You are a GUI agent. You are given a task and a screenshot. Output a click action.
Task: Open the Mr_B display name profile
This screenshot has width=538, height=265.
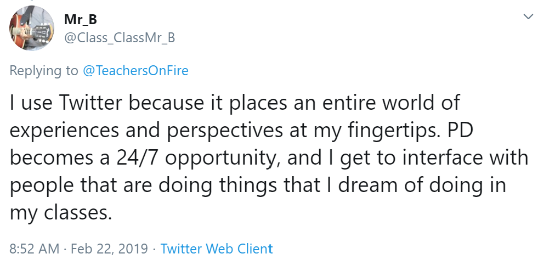tap(81, 20)
